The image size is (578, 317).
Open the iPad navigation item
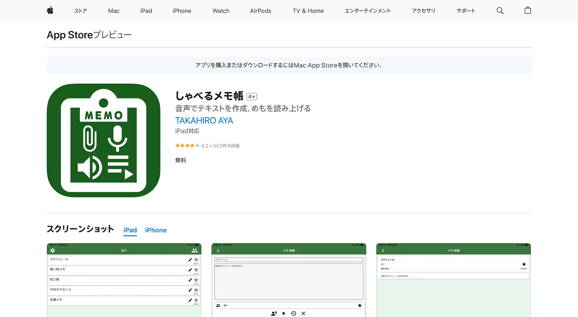coord(146,11)
